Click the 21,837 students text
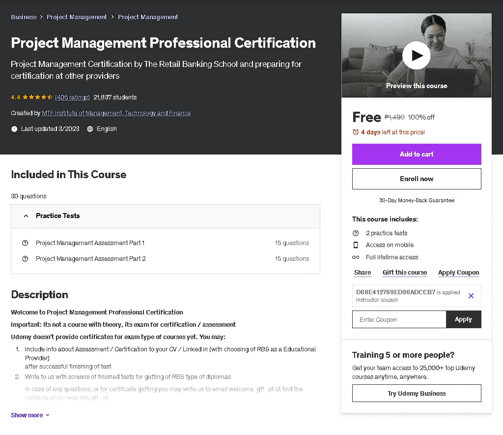The height and width of the screenshot is (435, 503). [x=115, y=97]
